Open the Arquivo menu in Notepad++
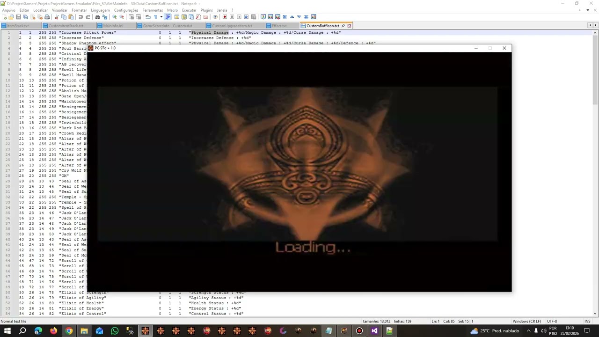 click(8, 10)
